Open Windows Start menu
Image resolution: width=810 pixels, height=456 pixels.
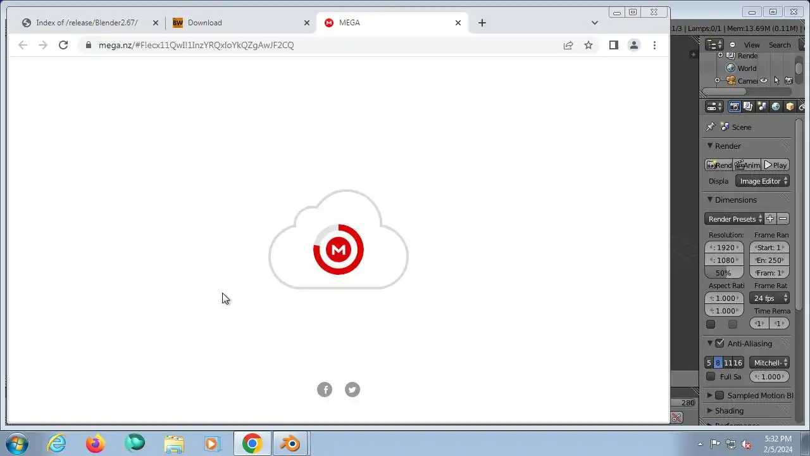point(16,443)
